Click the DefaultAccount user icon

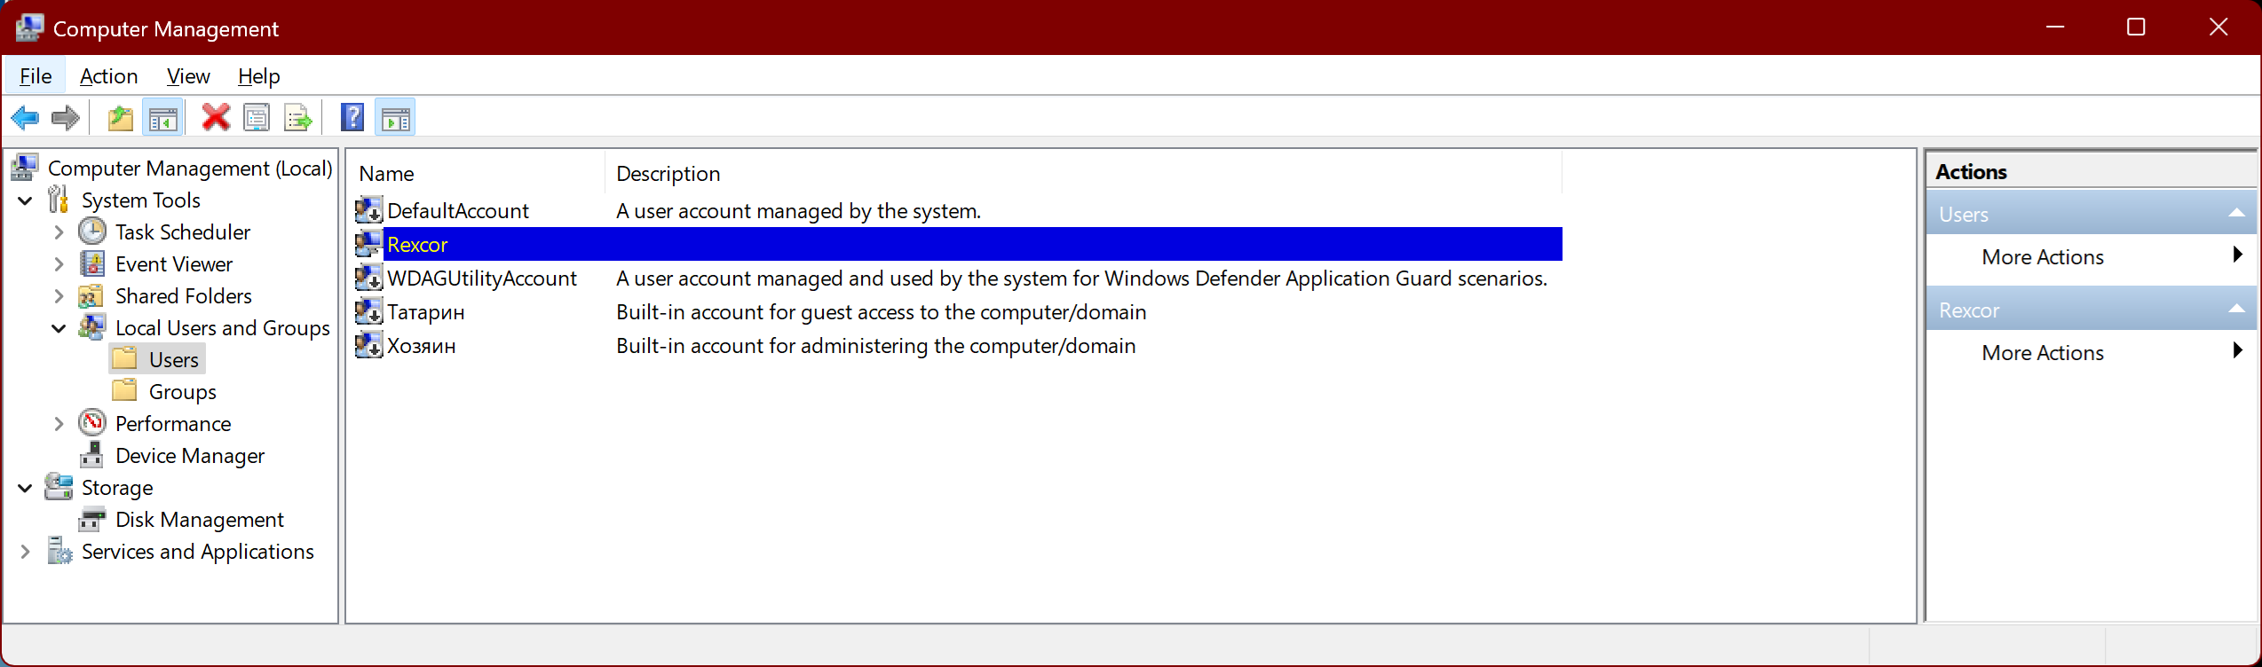coord(368,210)
